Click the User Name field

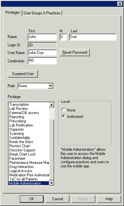pyautogui.click(x=42, y=53)
